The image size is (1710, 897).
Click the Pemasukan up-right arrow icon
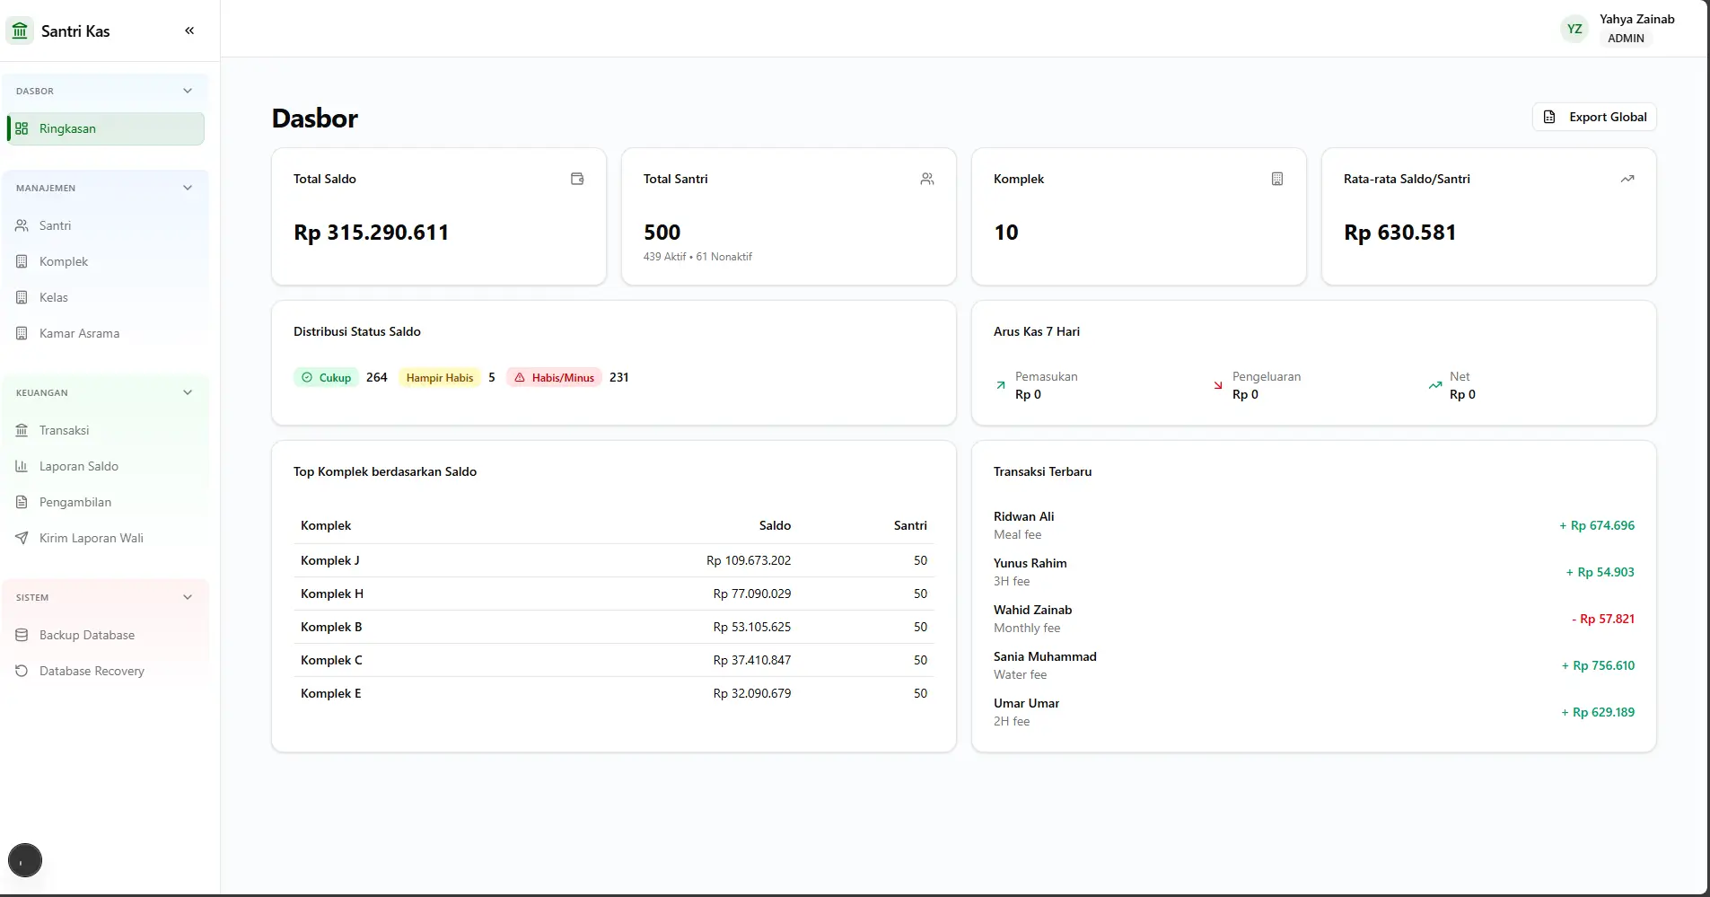pyautogui.click(x=1001, y=385)
